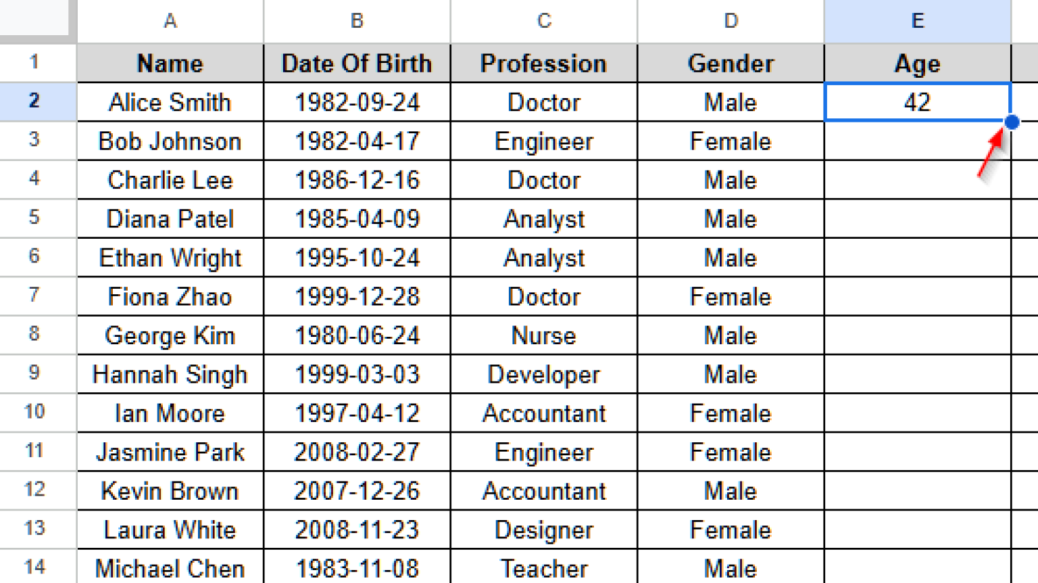The image size is (1038, 583).
Task: Select the Teacher cell in row 14
Action: click(543, 568)
